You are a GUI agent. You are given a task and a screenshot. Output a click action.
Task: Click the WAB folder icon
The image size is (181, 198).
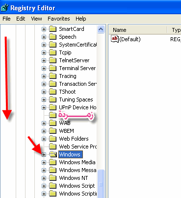coord(52,123)
